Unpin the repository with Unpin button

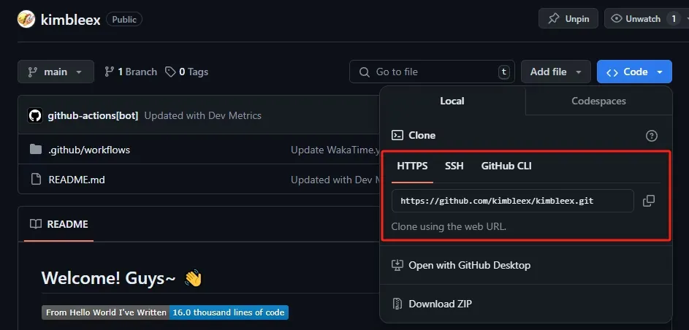tap(568, 19)
